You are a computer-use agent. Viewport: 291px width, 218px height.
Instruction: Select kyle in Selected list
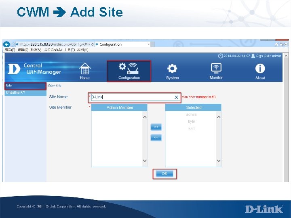coord(191,122)
